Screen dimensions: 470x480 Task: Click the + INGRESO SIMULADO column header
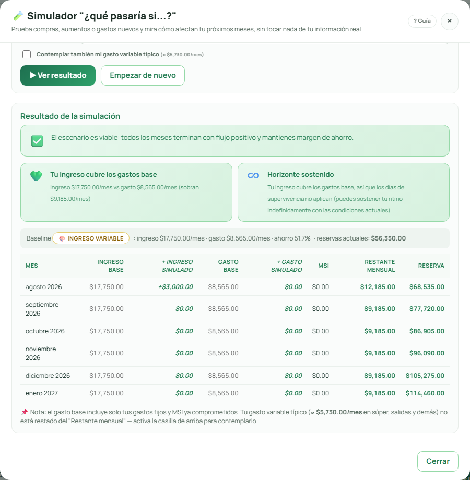(177, 266)
